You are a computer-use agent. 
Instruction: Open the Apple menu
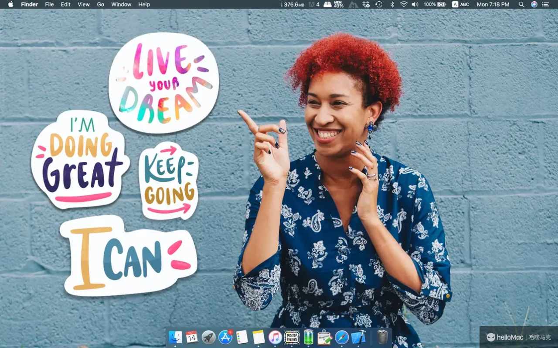coord(10,4)
